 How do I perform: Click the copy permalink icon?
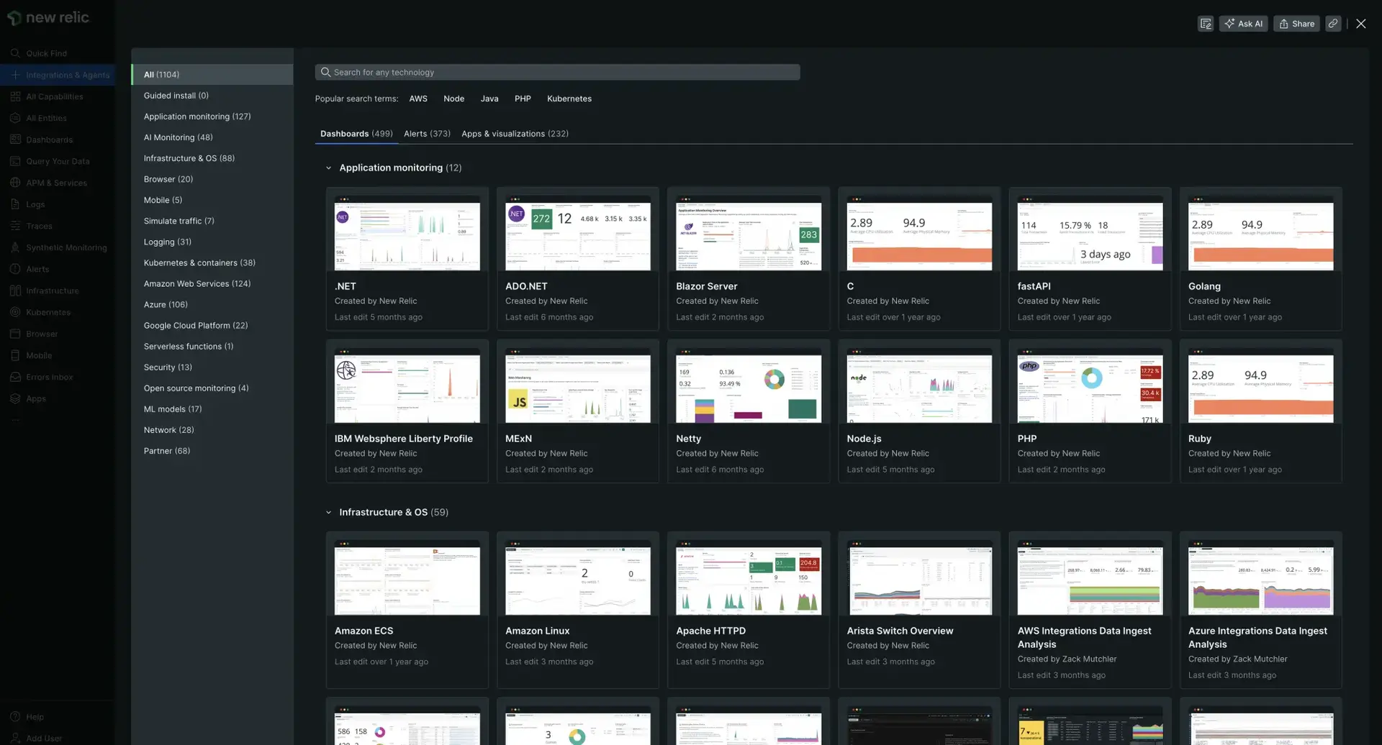tap(1333, 24)
